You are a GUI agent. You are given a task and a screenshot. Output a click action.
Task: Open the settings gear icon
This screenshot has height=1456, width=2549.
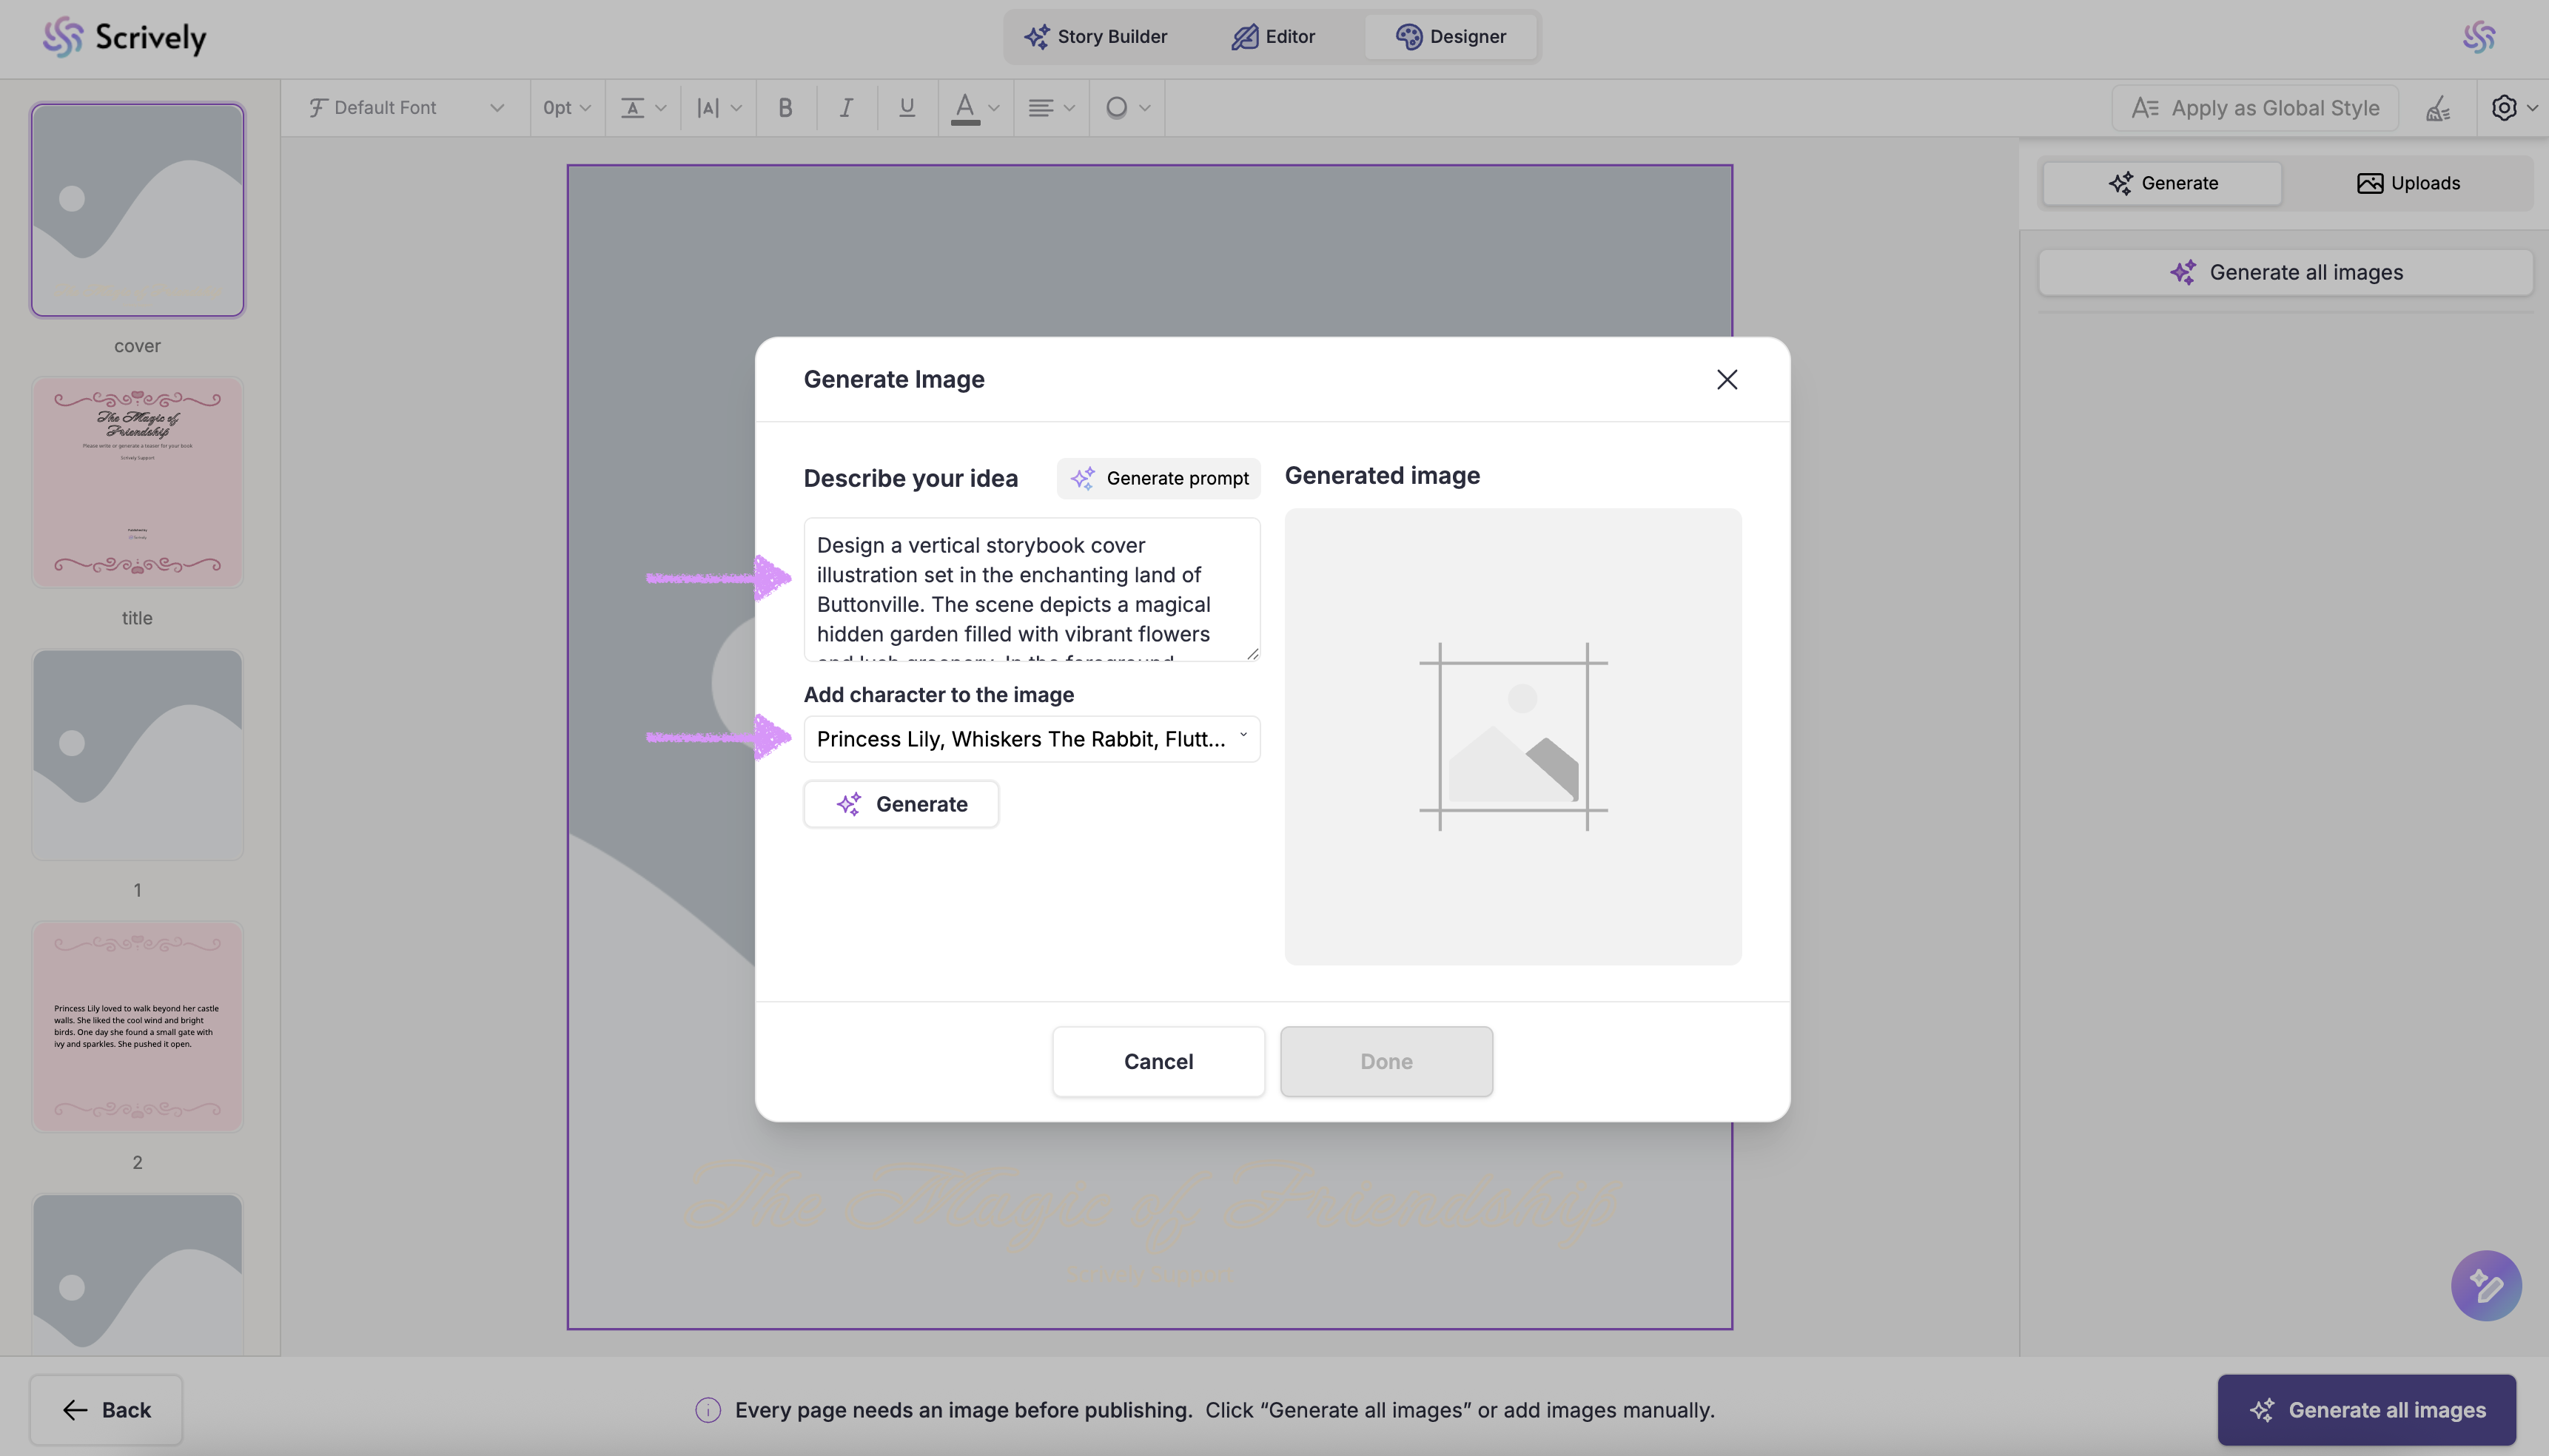coord(2504,108)
